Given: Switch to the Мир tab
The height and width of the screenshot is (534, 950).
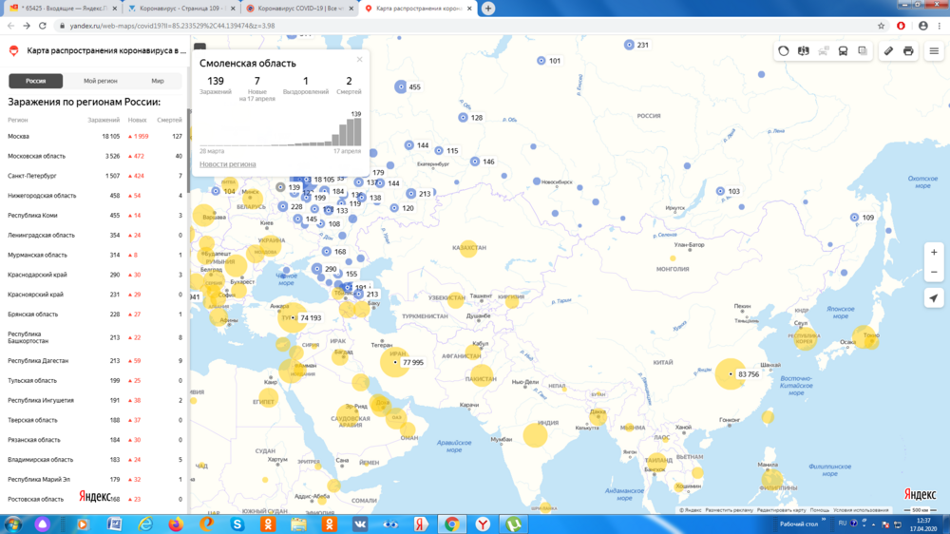Looking at the screenshot, I should 158,82.
